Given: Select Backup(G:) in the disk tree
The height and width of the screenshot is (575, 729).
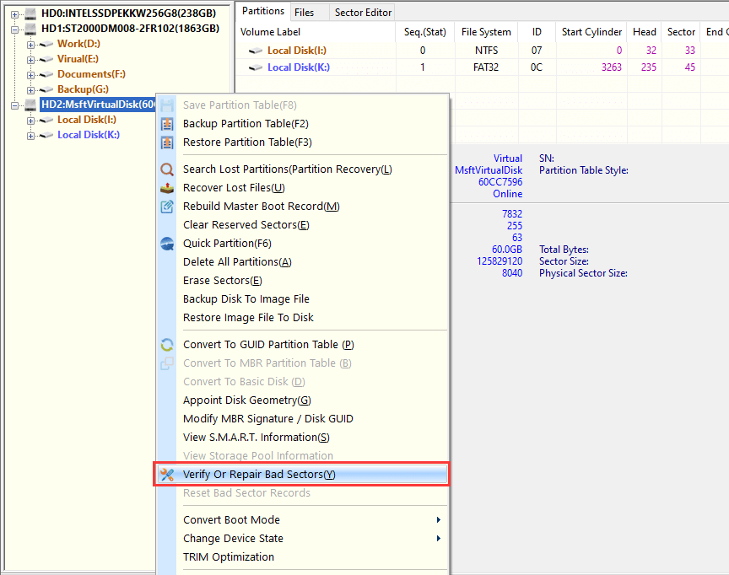Looking at the screenshot, I should 82,89.
